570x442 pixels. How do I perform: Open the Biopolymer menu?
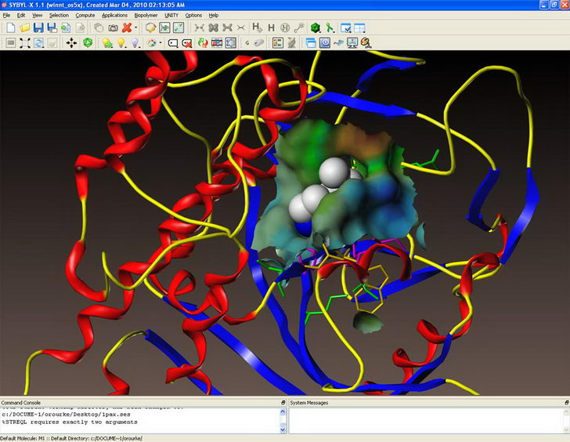[x=146, y=15]
